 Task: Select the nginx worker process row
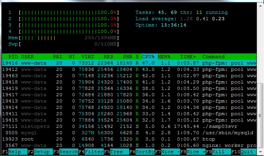click(x=129, y=145)
